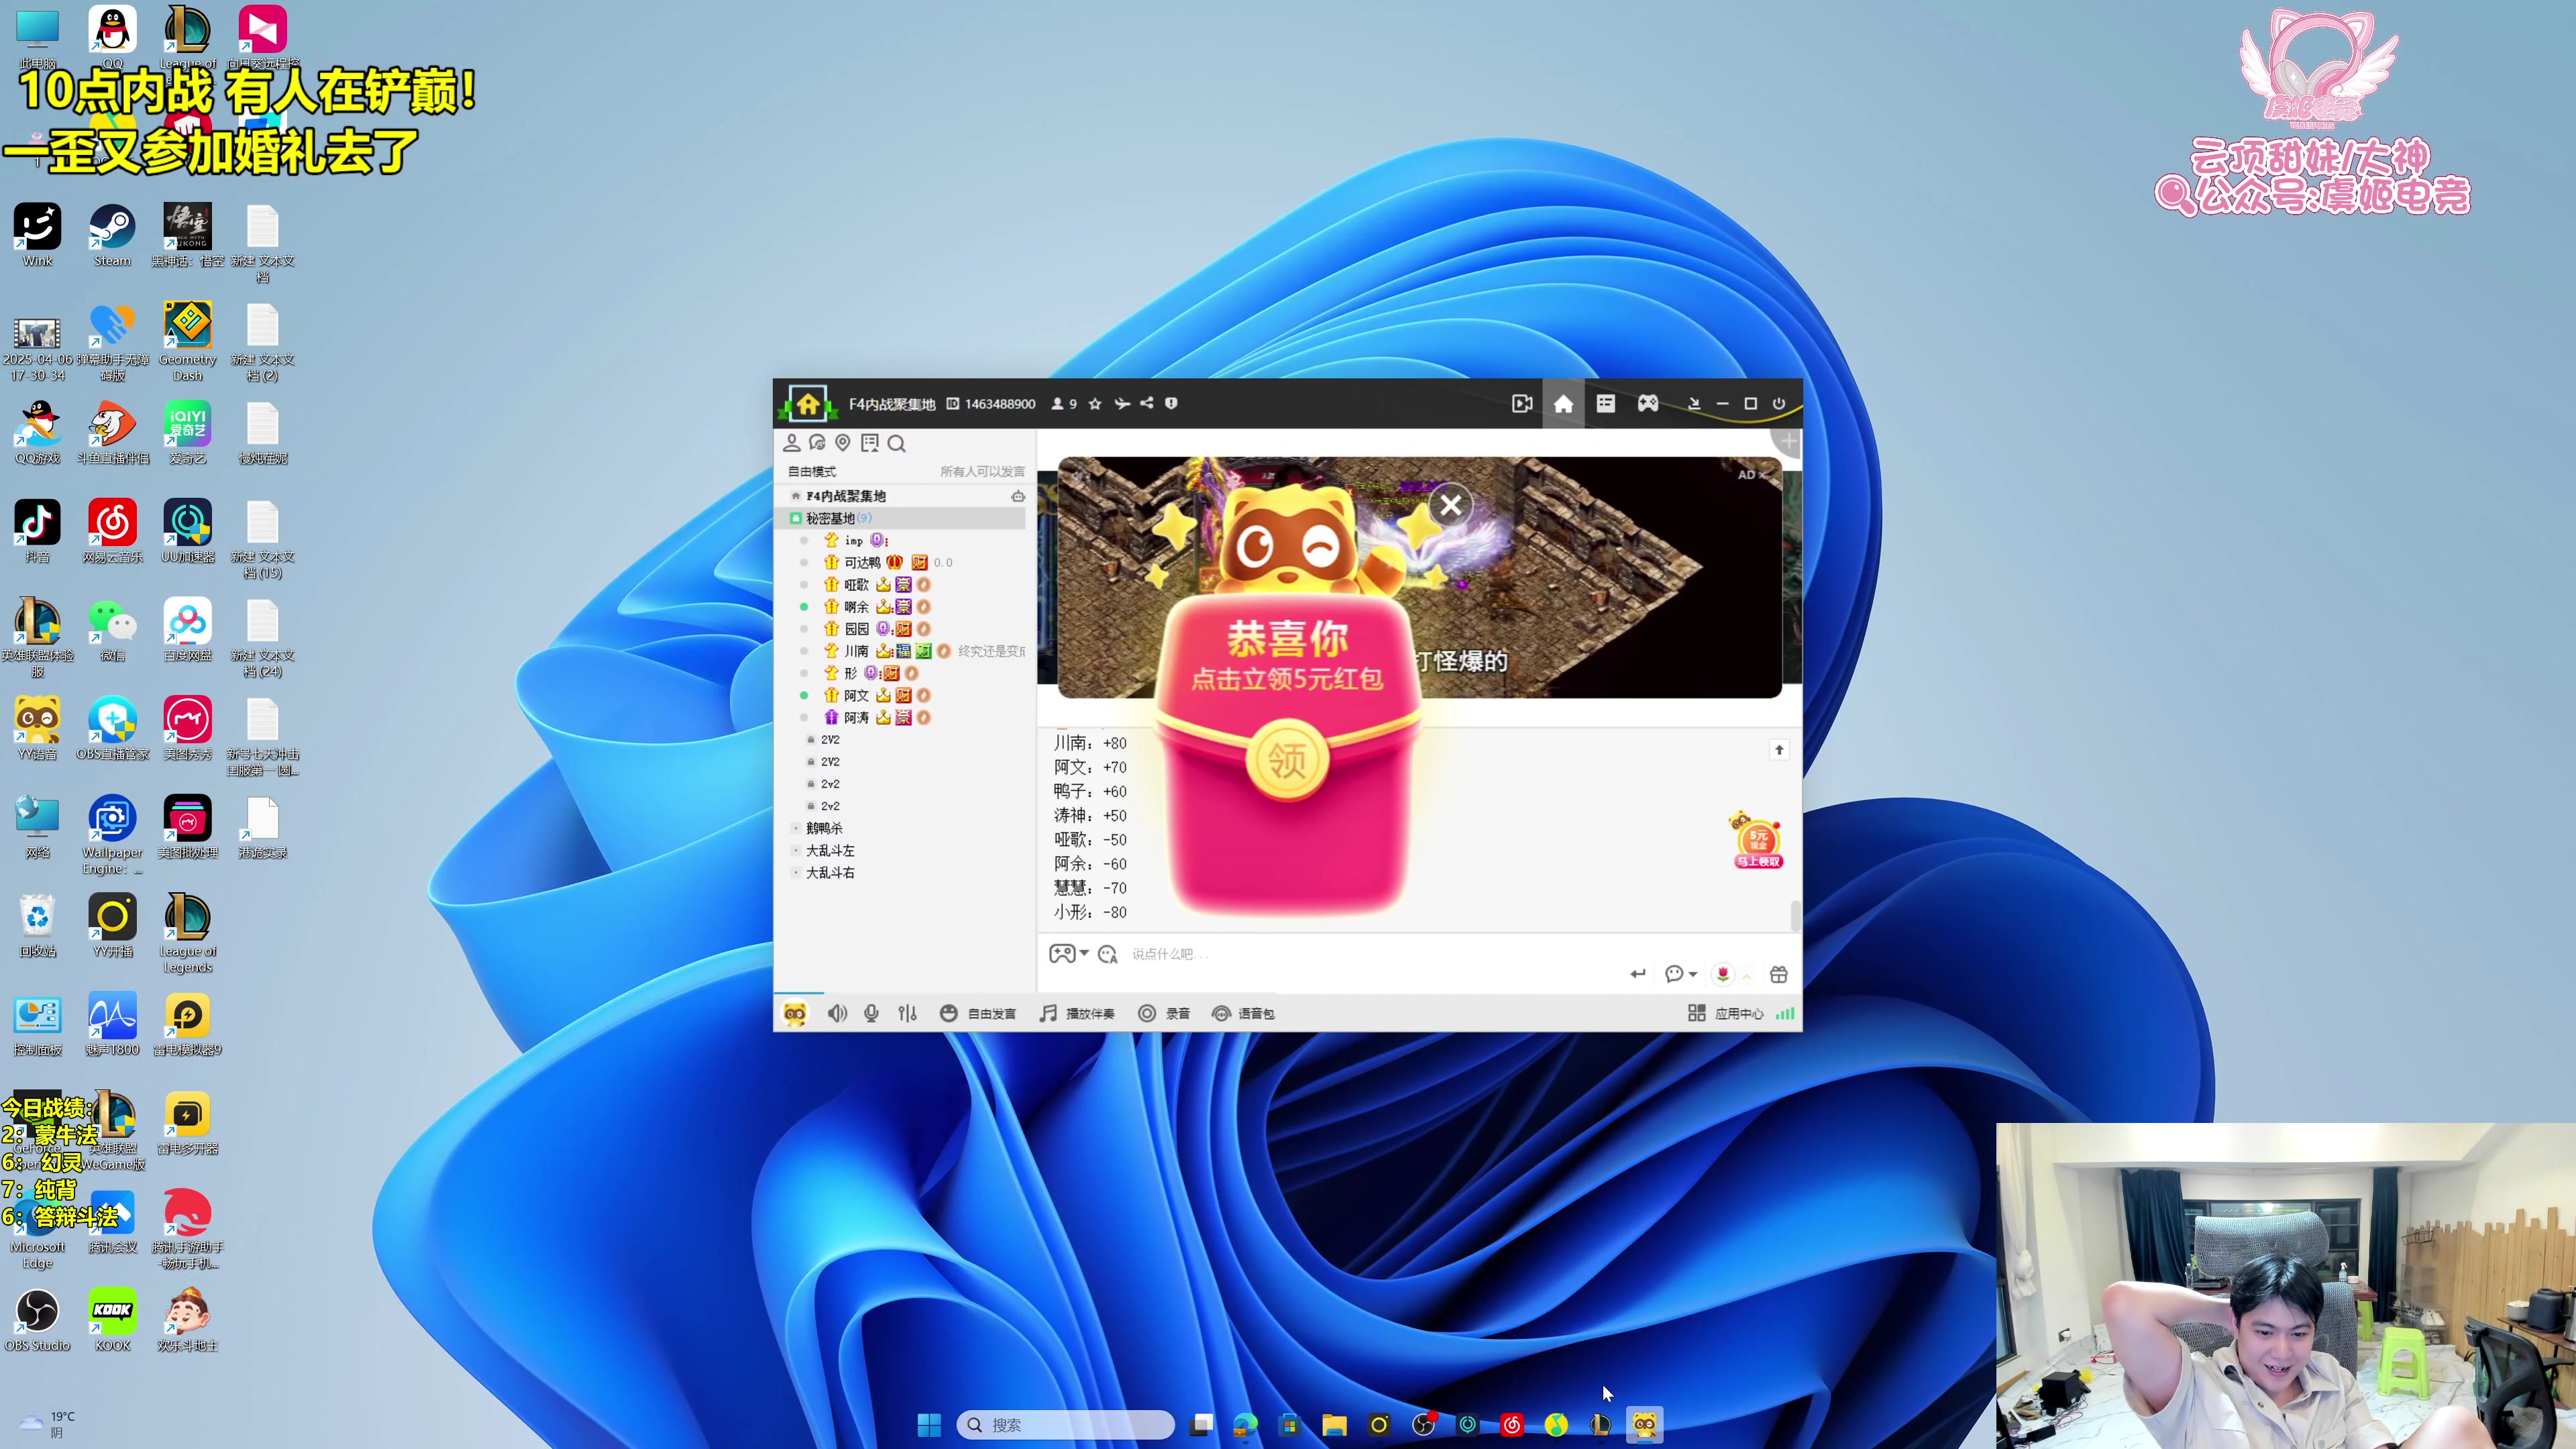Open the chat bubble dropdown arrow

point(1693,974)
